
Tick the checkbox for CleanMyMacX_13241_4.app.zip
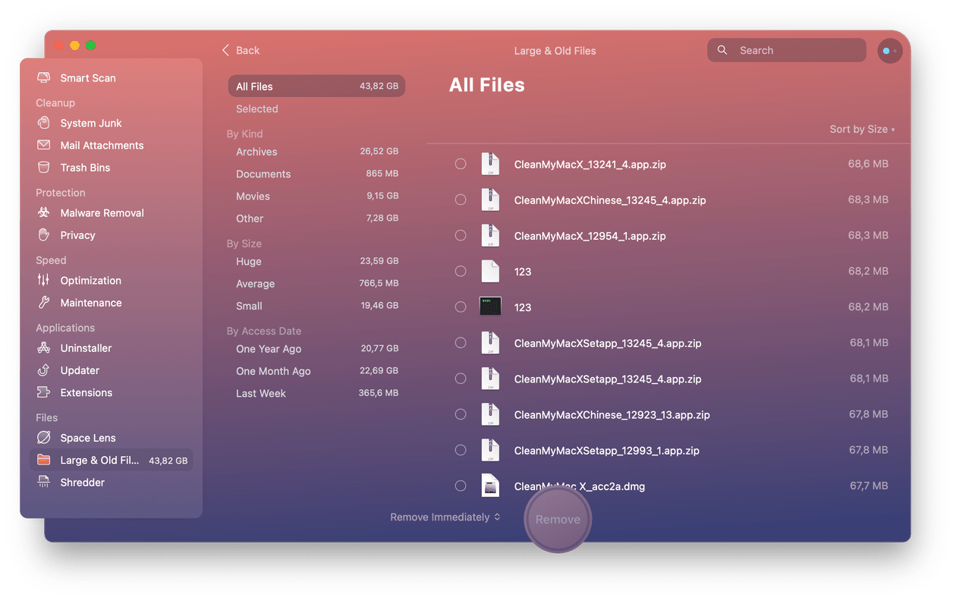[461, 164]
